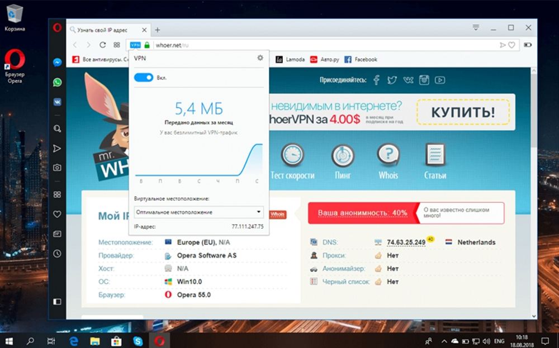This screenshot has width=559, height=348.
Task: Click the red Whois badge beside Мой IP
Action: [277, 214]
